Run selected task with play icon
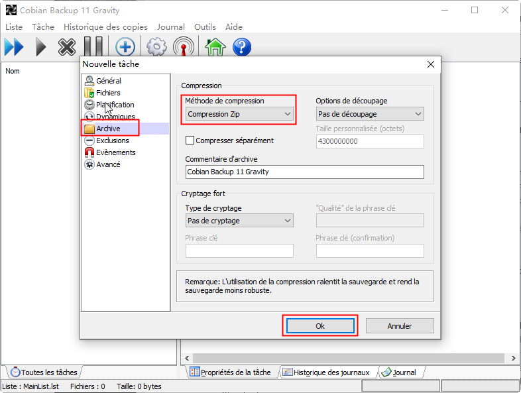521x393 pixels. pos(40,47)
